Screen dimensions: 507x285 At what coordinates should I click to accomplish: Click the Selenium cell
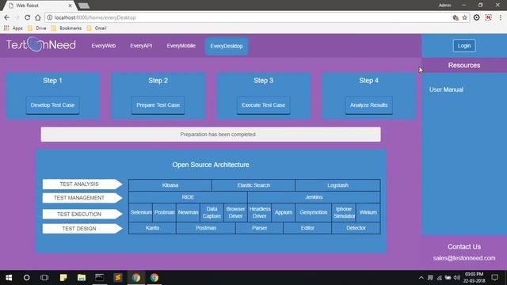point(141,212)
